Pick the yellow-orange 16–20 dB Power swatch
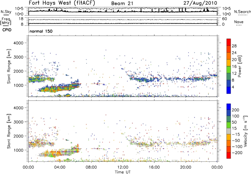 coord(229,63)
